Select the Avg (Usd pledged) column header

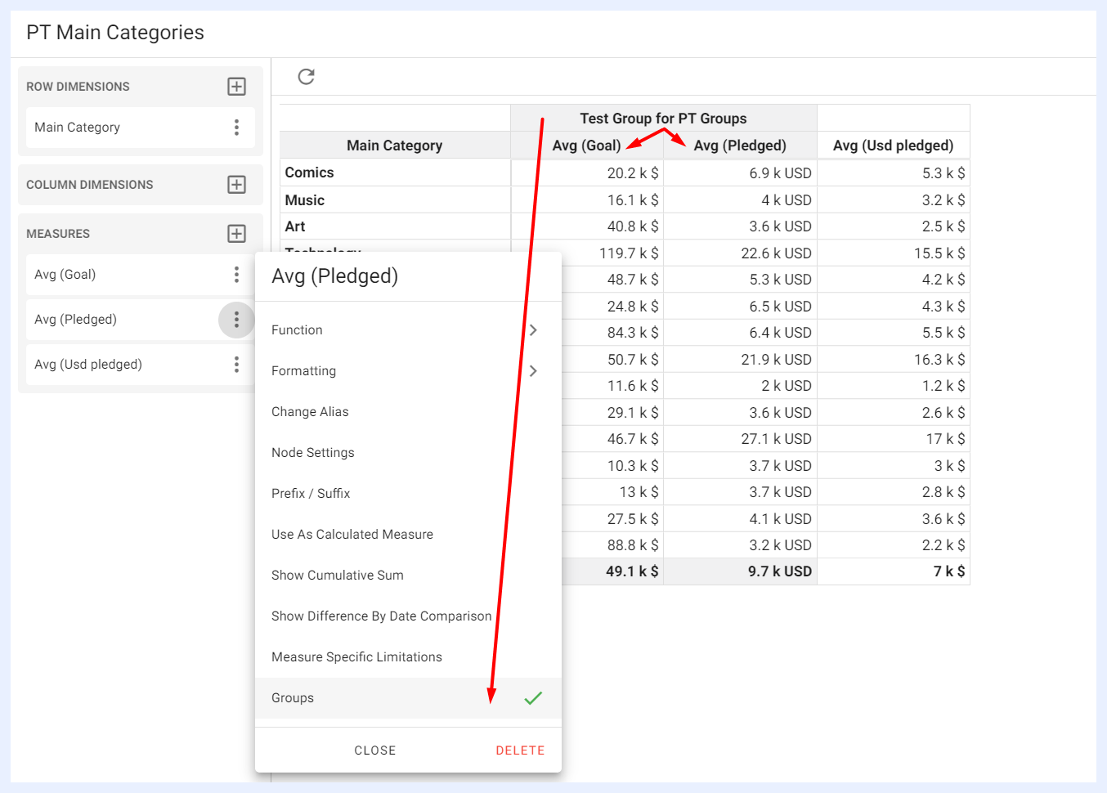(893, 146)
